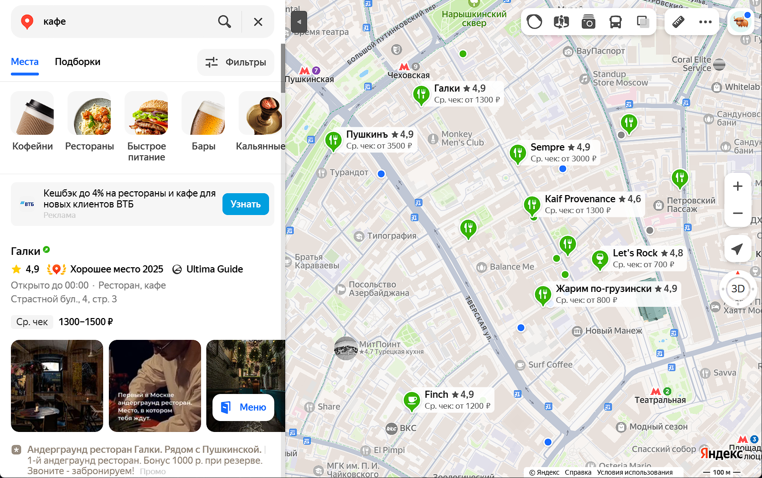The height and width of the screenshot is (478, 762).
Task: Click the Узнать button in ad
Action: 246,204
